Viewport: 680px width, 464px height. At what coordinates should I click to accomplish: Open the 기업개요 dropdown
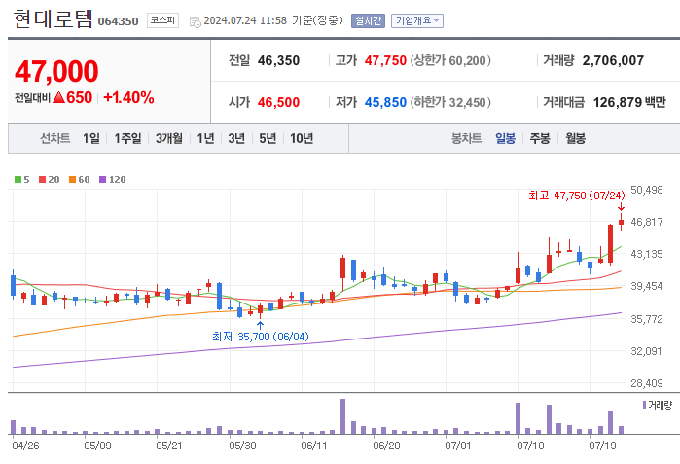pos(417,20)
